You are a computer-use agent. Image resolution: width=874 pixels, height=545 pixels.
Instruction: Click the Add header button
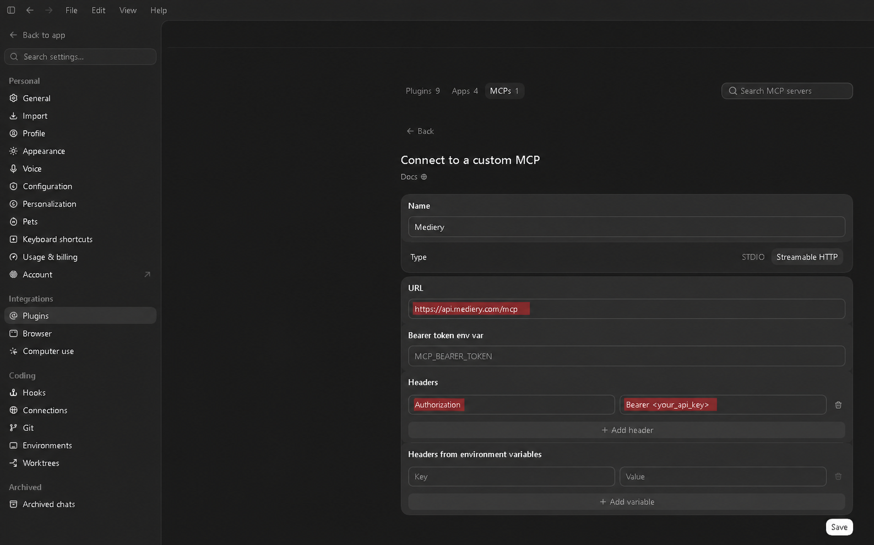coord(627,430)
